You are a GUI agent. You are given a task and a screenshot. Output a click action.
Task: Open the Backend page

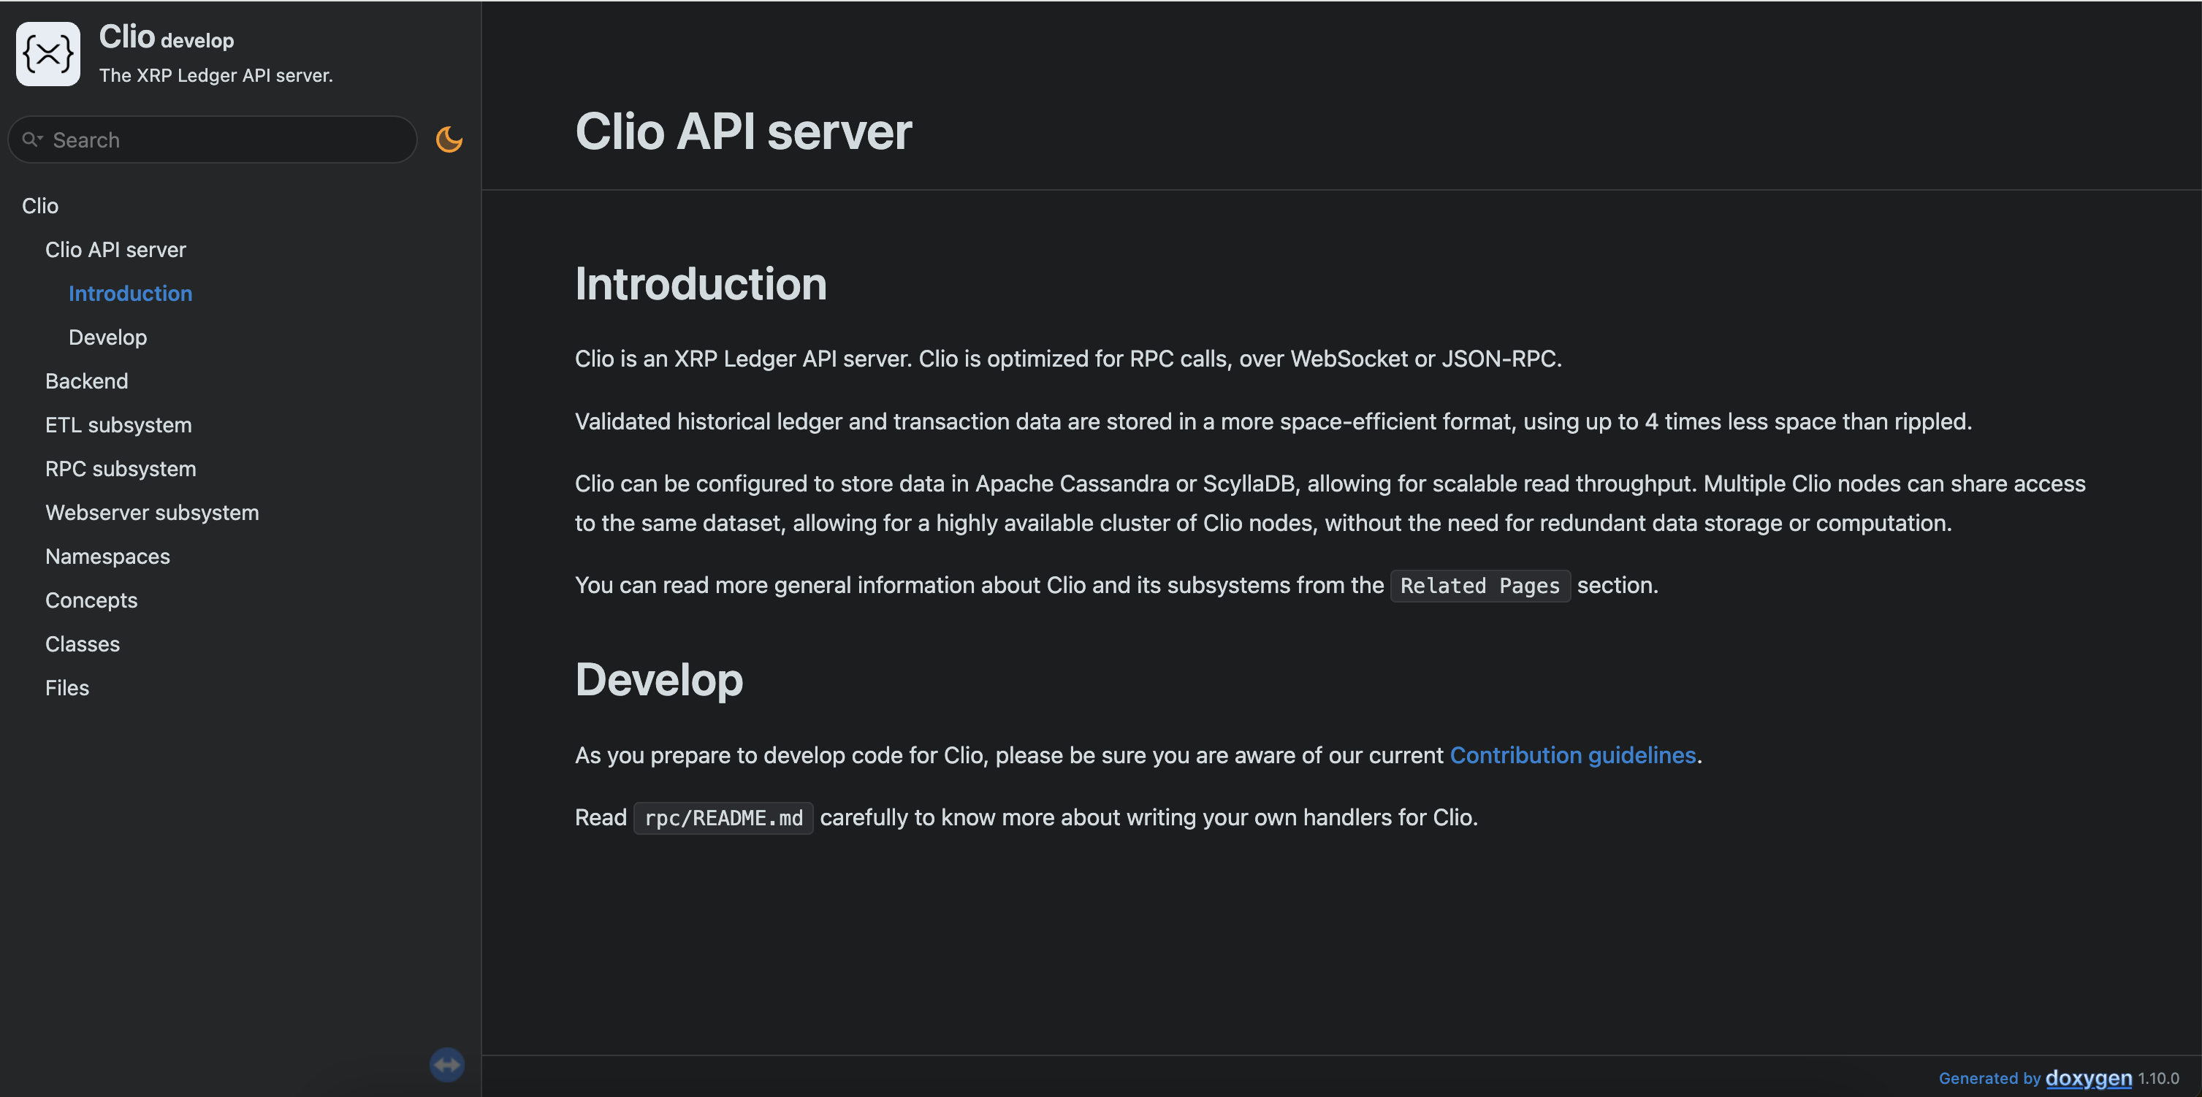point(86,381)
